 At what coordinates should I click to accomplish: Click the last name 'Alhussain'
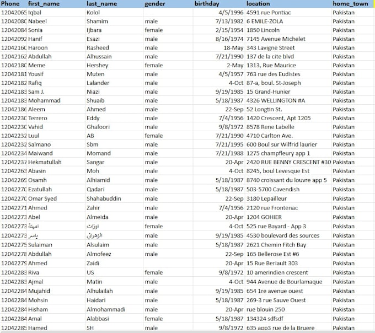(99, 57)
